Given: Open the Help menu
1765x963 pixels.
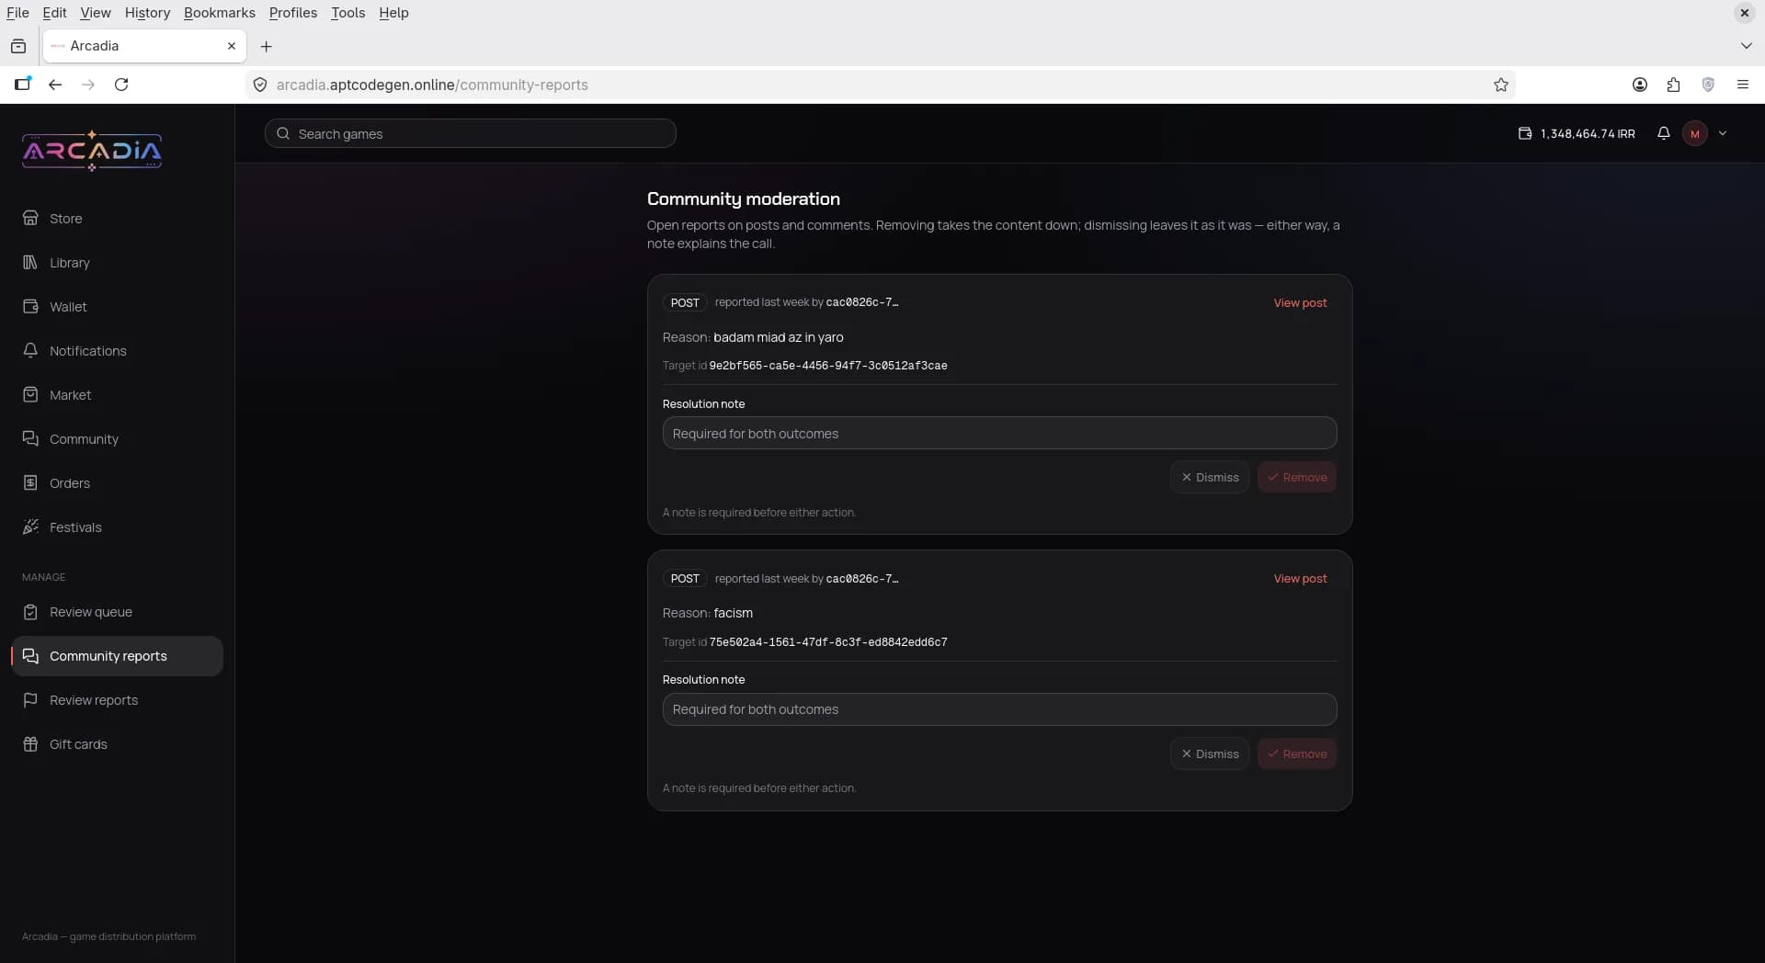Looking at the screenshot, I should [393, 13].
